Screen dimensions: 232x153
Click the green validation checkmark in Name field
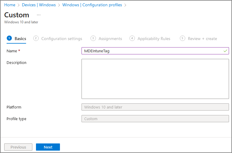pos(225,51)
